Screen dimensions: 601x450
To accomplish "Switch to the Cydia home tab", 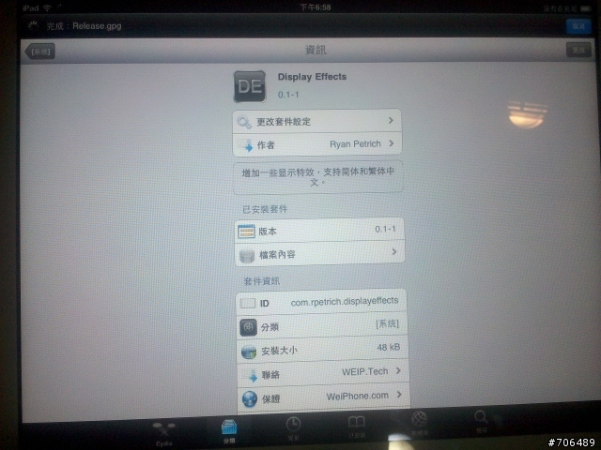I will pyautogui.click(x=164, y=433).
